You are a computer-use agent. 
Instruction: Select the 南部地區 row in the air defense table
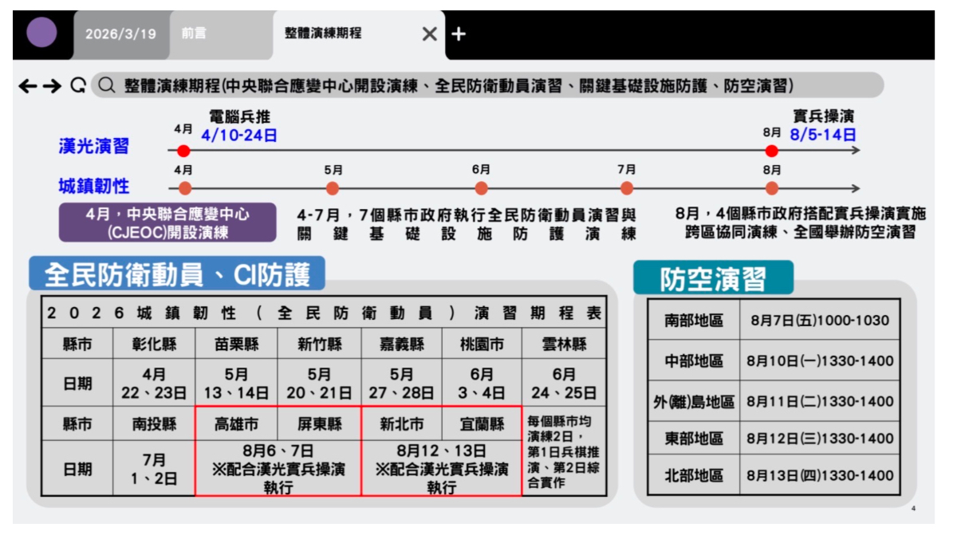coord(693,321)
